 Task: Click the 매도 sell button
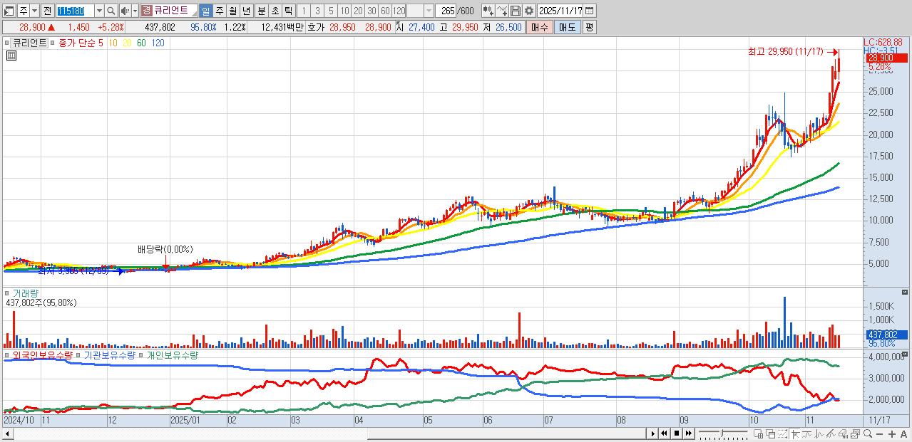(x=567, y=27)
